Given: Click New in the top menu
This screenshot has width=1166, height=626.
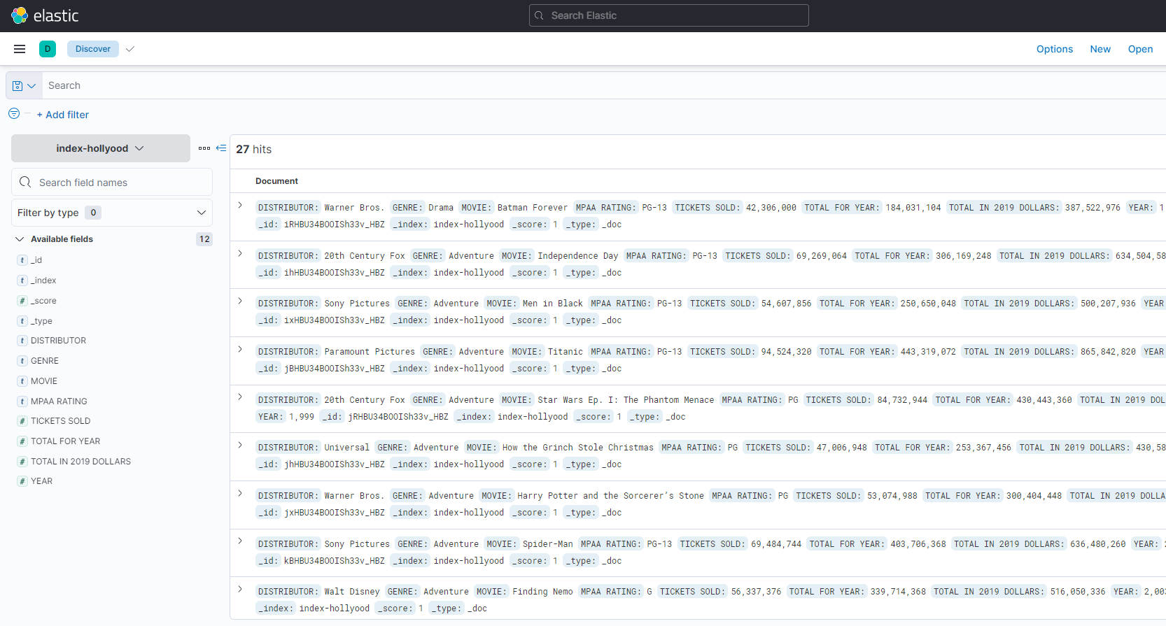Looking at the screenshot, I should pos(1100,49).
